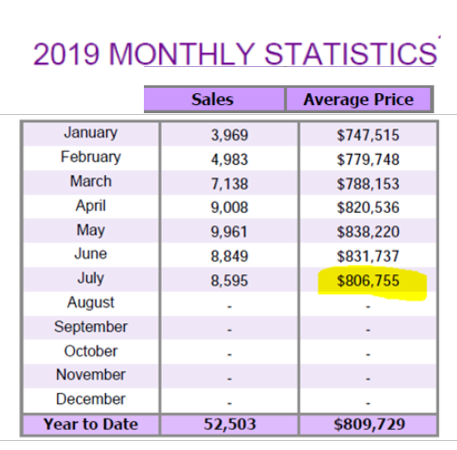457x450 pixels.
Task: Select July sales value 8,595
Action: pos(230,281)
